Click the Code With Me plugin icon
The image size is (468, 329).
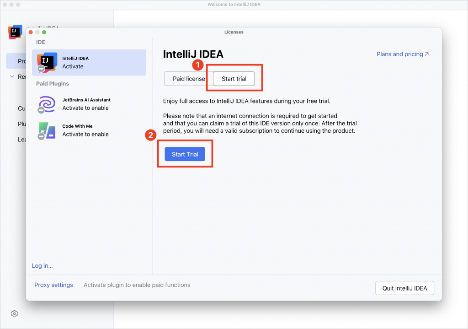(47, 130)
